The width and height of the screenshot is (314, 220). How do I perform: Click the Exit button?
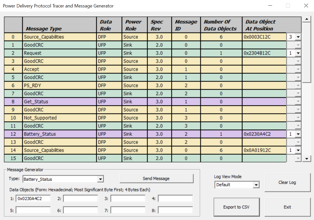point(287,207)
